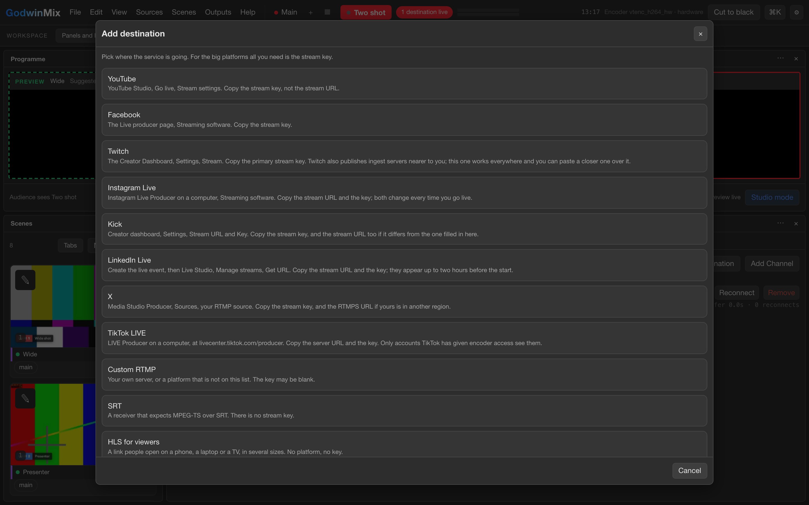Image resolution: width=809 pixels, height=505 pixels.
Task: Choose YouTube as the destination
Action: (404, 84)
